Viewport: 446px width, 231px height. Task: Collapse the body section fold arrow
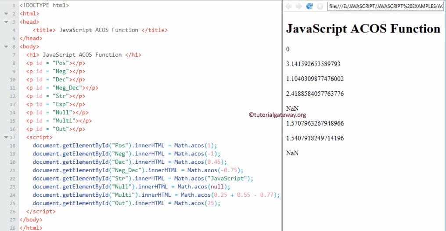click(6, 47)
